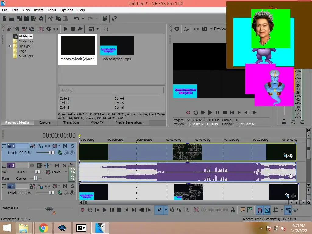This screenshot has height=234, width=312.
Task: Solo video track 3 with S button
Action: (73, 186)
